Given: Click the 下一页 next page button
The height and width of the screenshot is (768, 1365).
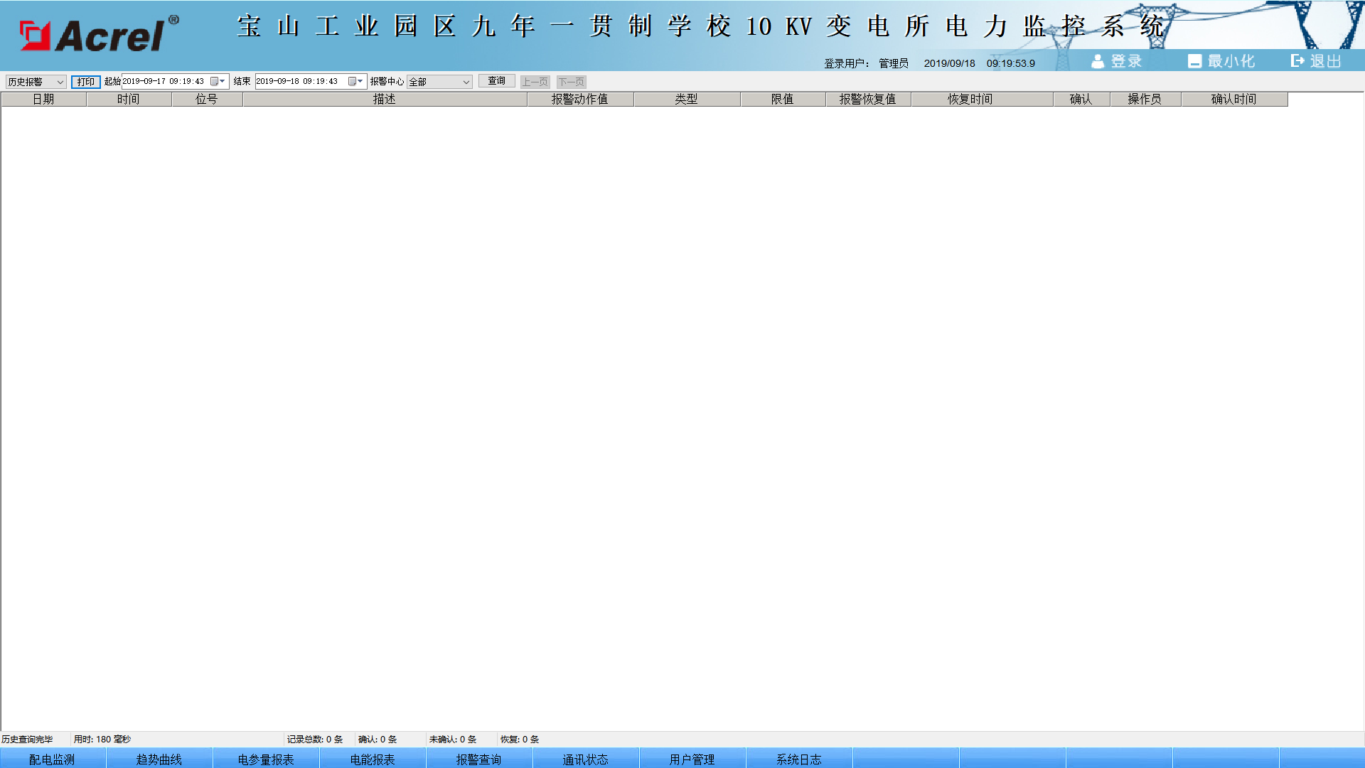Looking at the screenshot, I should click(x=571, y=82).
